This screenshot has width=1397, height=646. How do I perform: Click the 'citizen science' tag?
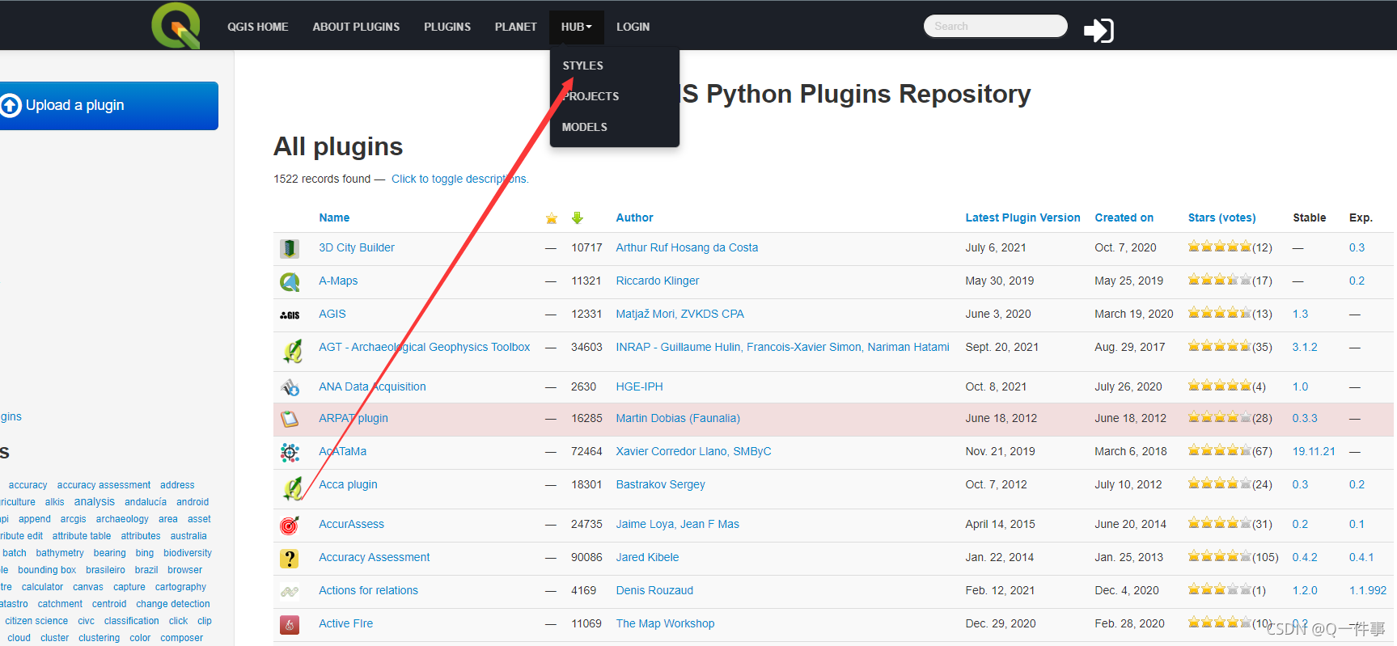tap(36, 621)
